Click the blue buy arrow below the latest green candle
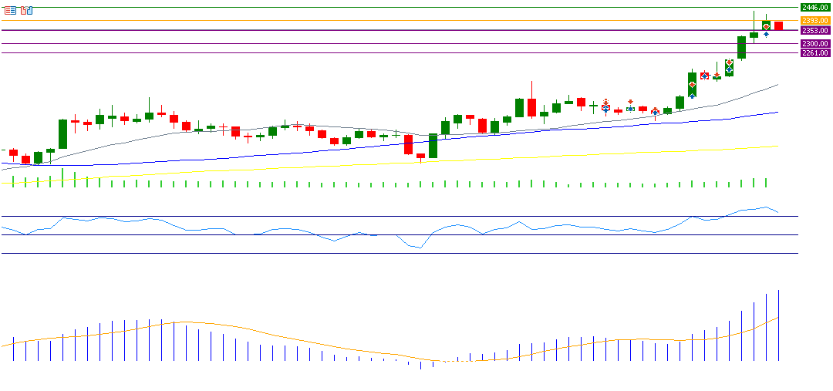 (766, 35)
